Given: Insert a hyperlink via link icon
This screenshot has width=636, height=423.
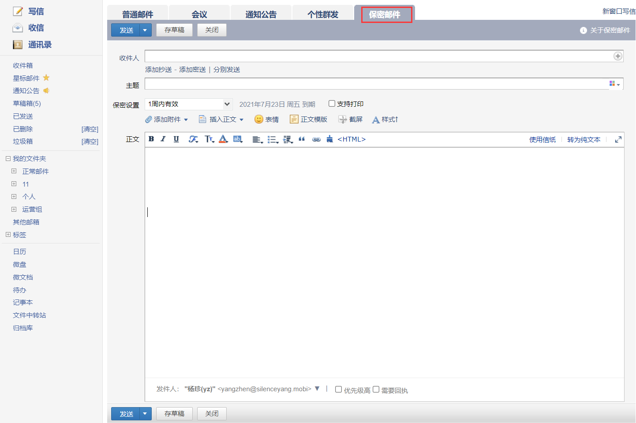Looking at the screenshot, I should click(316, 139).
